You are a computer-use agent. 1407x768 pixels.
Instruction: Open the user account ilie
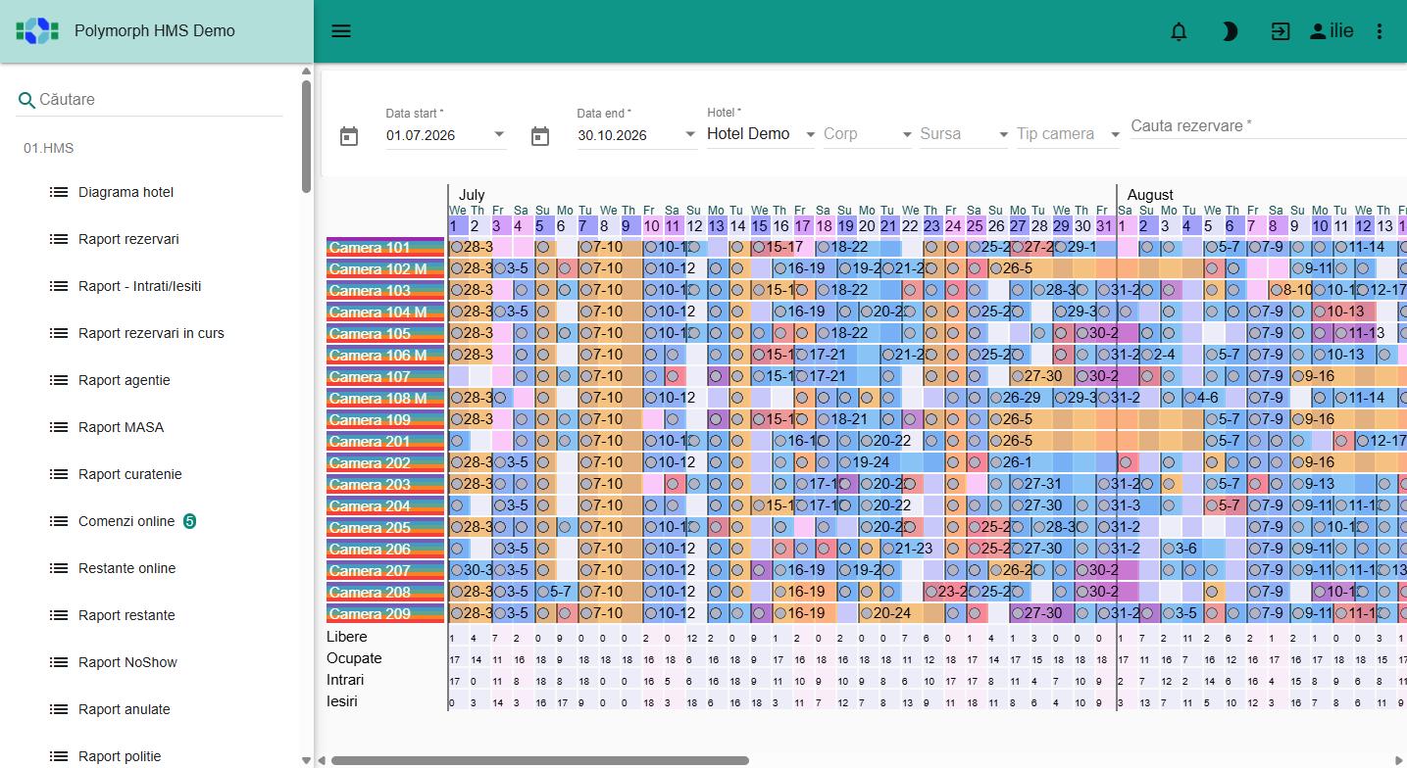point(1332,31)
